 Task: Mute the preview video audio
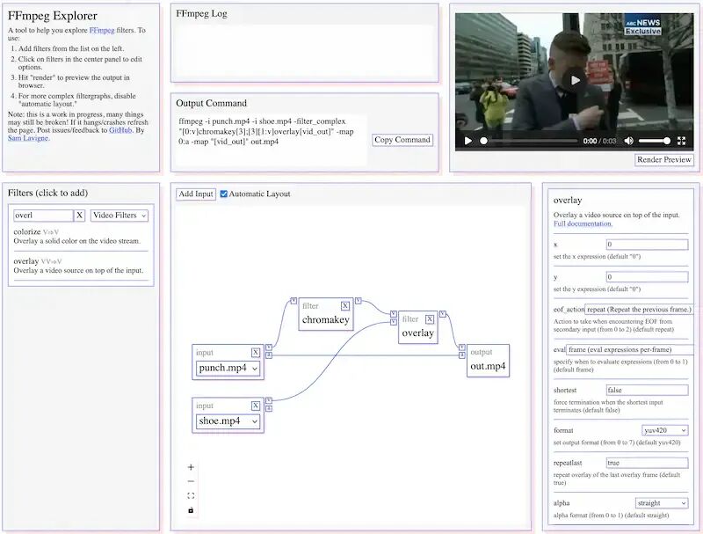[x=628, y=141]
